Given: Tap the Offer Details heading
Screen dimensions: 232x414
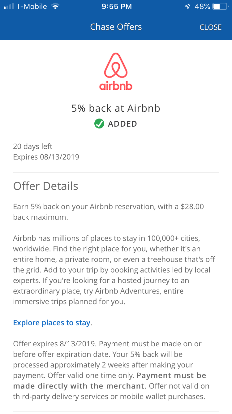Looking at the screenshot, I should pos(45,186).
